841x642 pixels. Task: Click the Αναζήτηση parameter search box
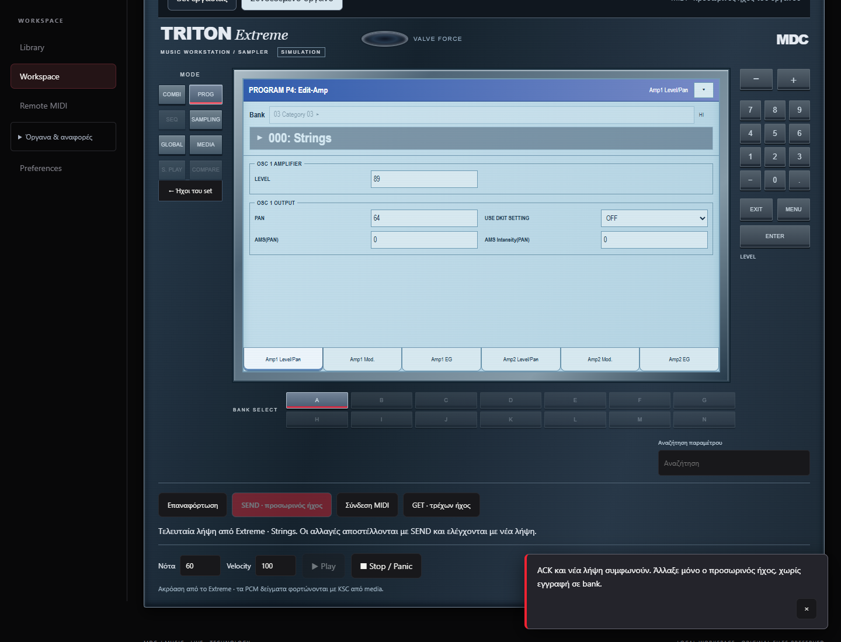734,463
